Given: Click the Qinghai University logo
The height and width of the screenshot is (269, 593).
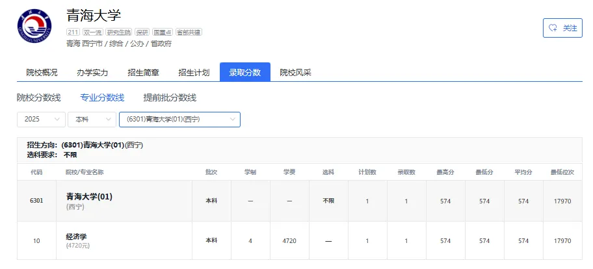Looking at the screenshot, I should pyautogui.click(x=34, y=27).
